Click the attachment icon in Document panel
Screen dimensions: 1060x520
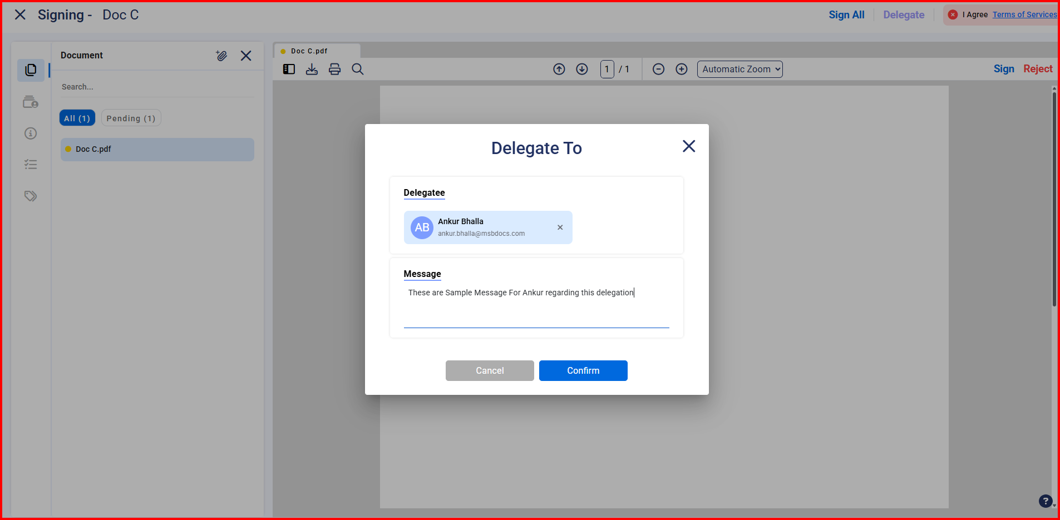(221, 56)
